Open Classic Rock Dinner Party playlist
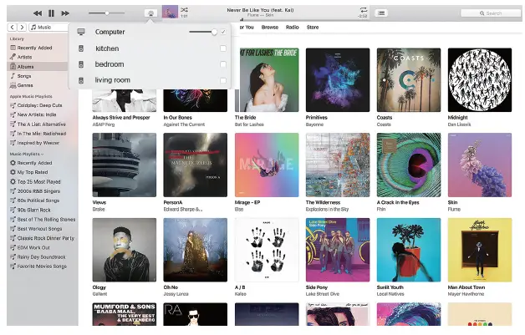The width and height of the screenshot is (525, 335). click(x=45, y=238)
